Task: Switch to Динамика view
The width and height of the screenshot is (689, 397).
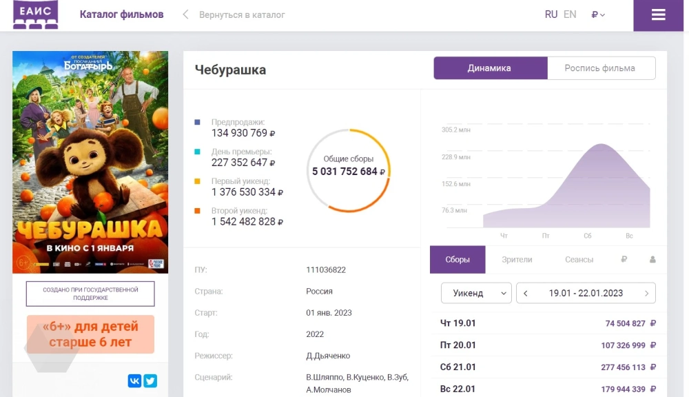Action: pos(490,68)
